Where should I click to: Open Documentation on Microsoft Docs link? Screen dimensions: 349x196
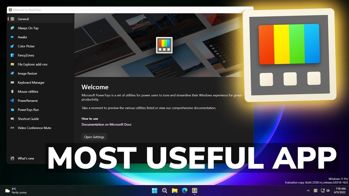pyautogui.click(x=106, y=124)
